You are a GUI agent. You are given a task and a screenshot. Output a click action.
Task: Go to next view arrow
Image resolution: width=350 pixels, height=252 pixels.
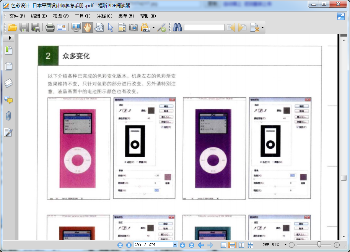point(210,245)
